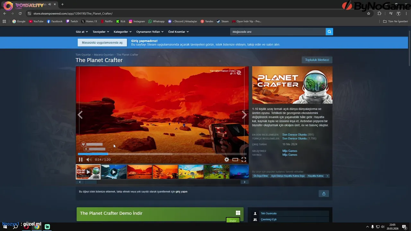Open Miju Games publisher link

[290, 155]
